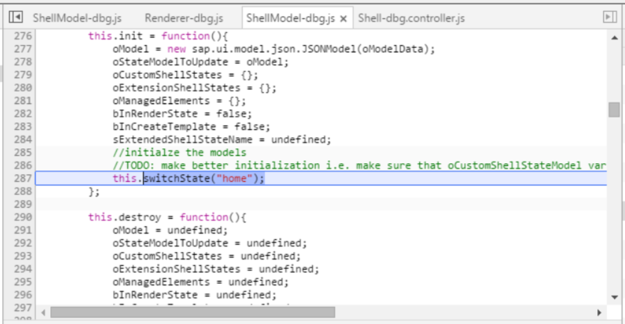Click line number 282 in gutter

22,114
